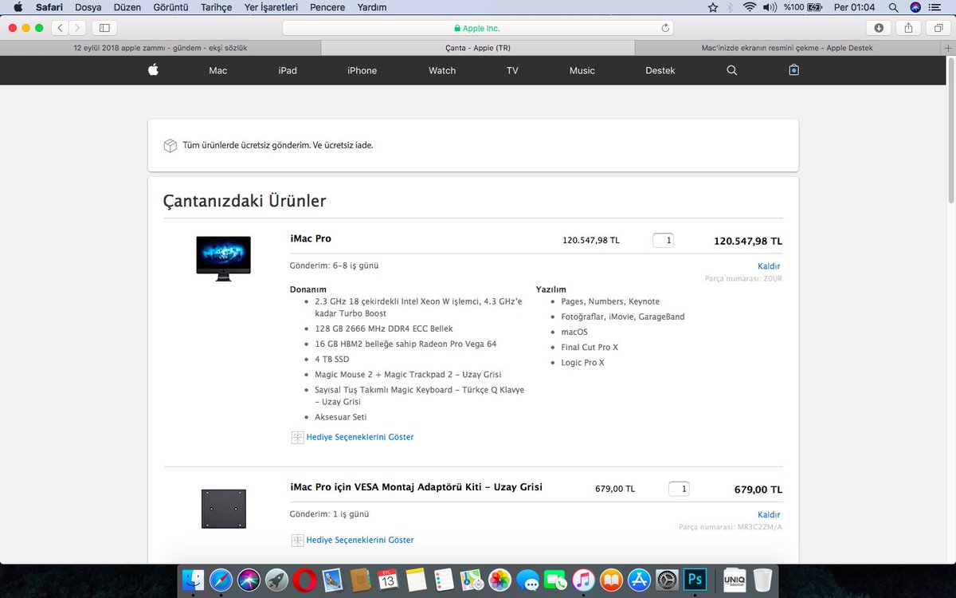Open the battery status in the menu bar
The height and width of the screenshot is (598, 956).
click(814, 7)
